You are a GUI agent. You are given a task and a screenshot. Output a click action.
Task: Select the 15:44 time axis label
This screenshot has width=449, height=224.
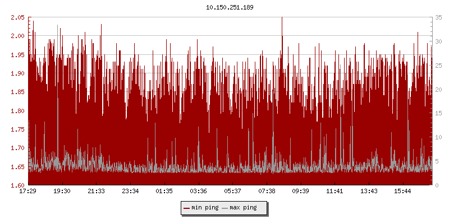(403, 191)
